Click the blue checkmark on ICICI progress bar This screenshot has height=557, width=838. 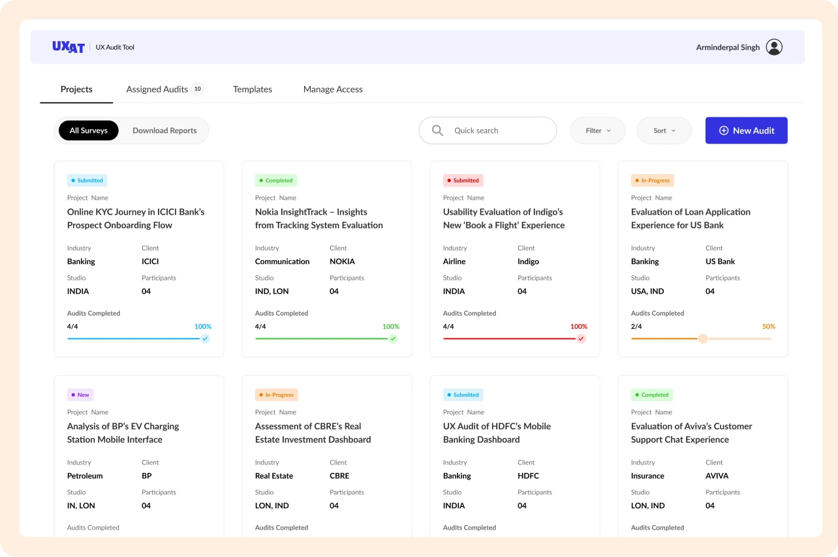click(x=205, y=339)
